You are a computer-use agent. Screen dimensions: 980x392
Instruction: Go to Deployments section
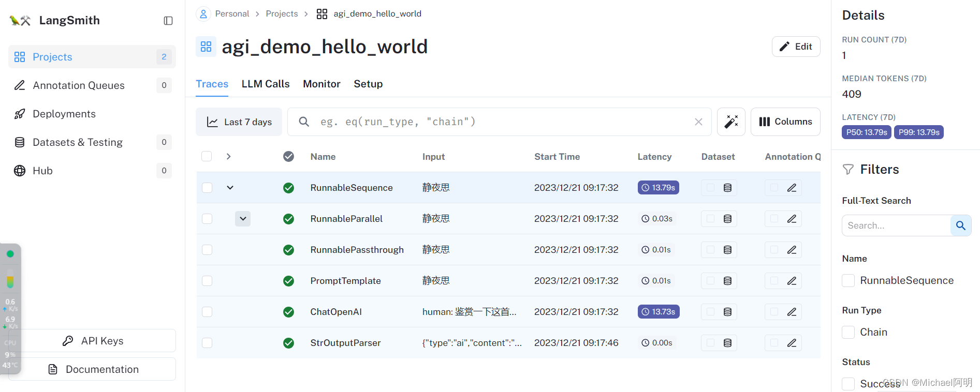pyautogui.click(x=92, y=114)
